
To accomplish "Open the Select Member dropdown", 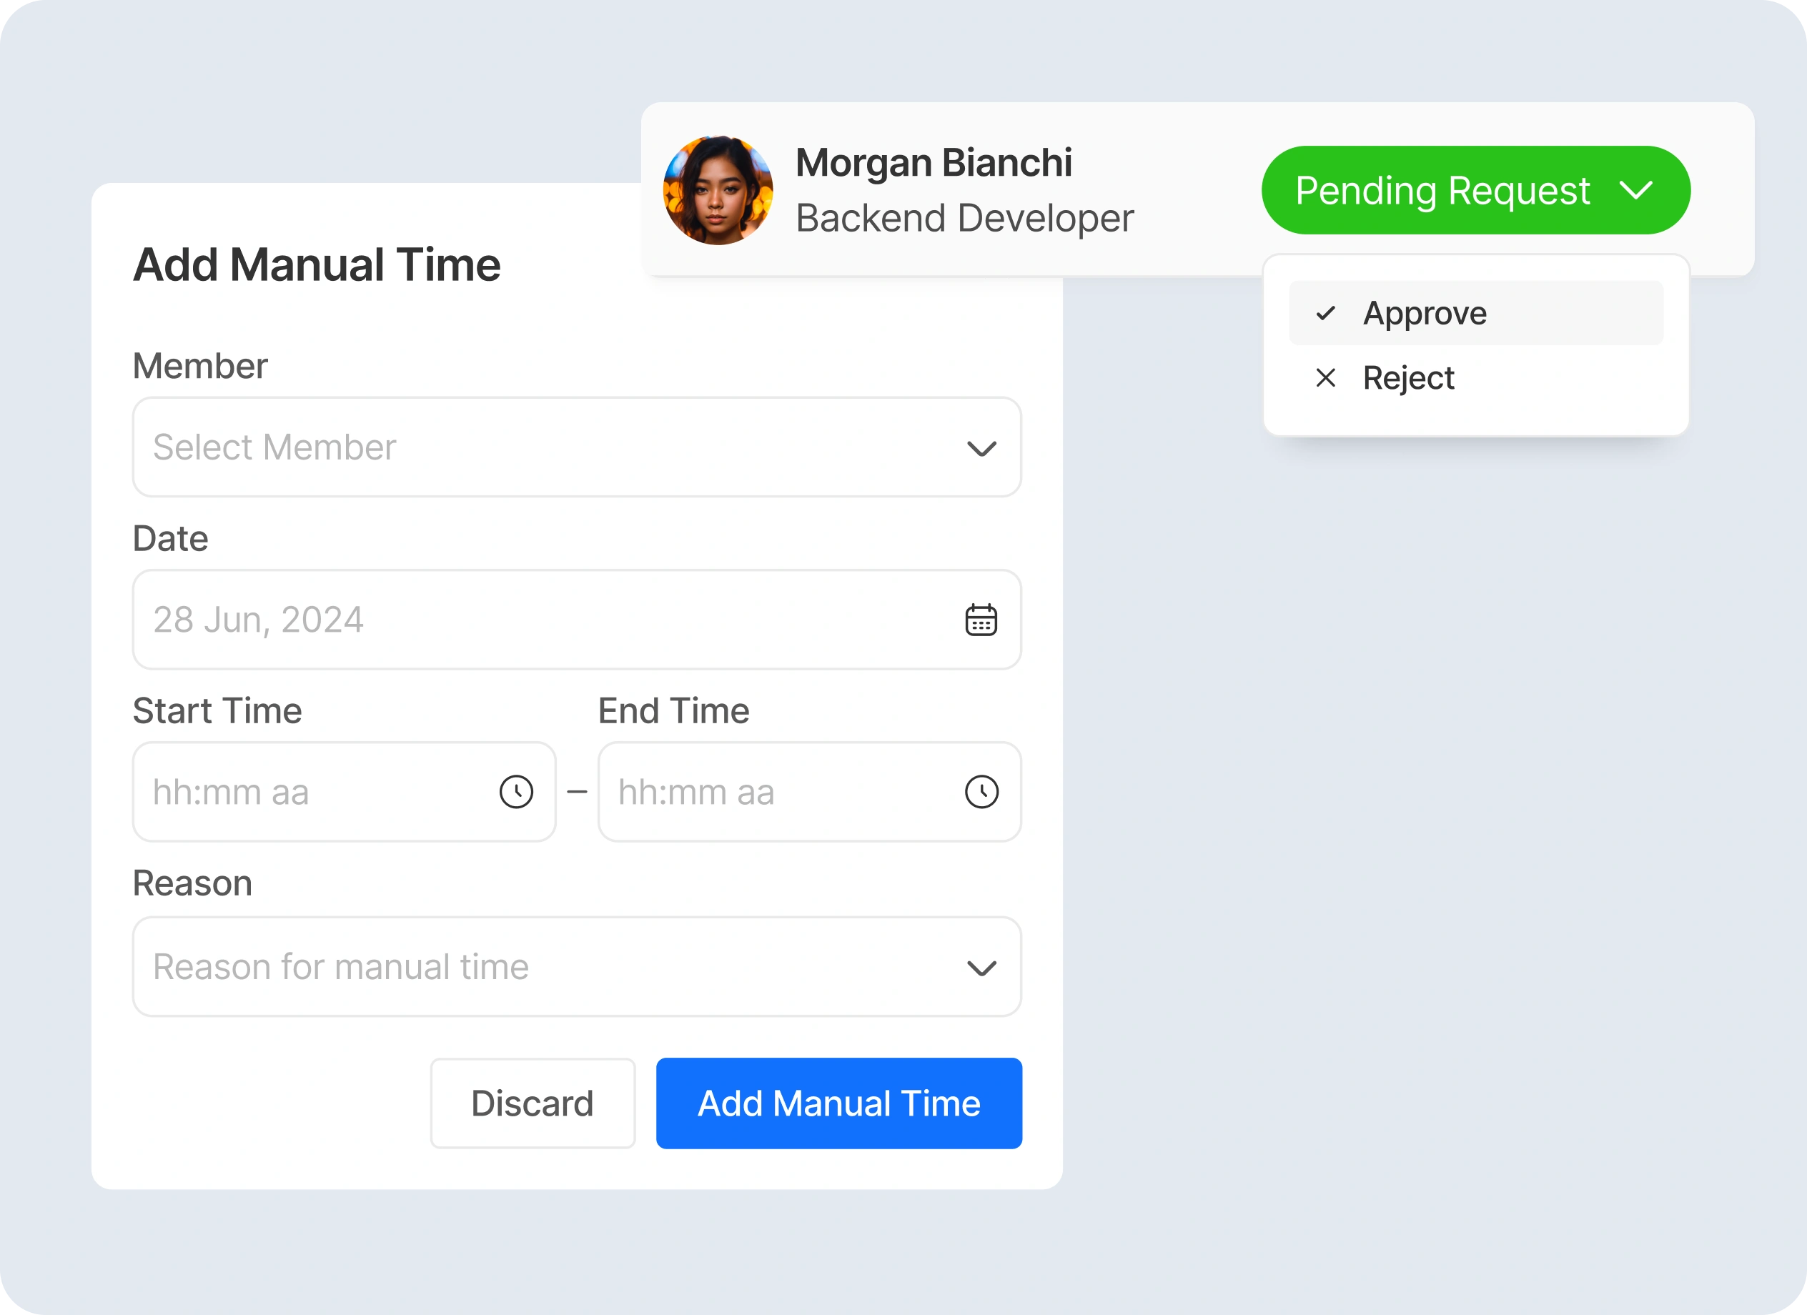I will point(577,447).
